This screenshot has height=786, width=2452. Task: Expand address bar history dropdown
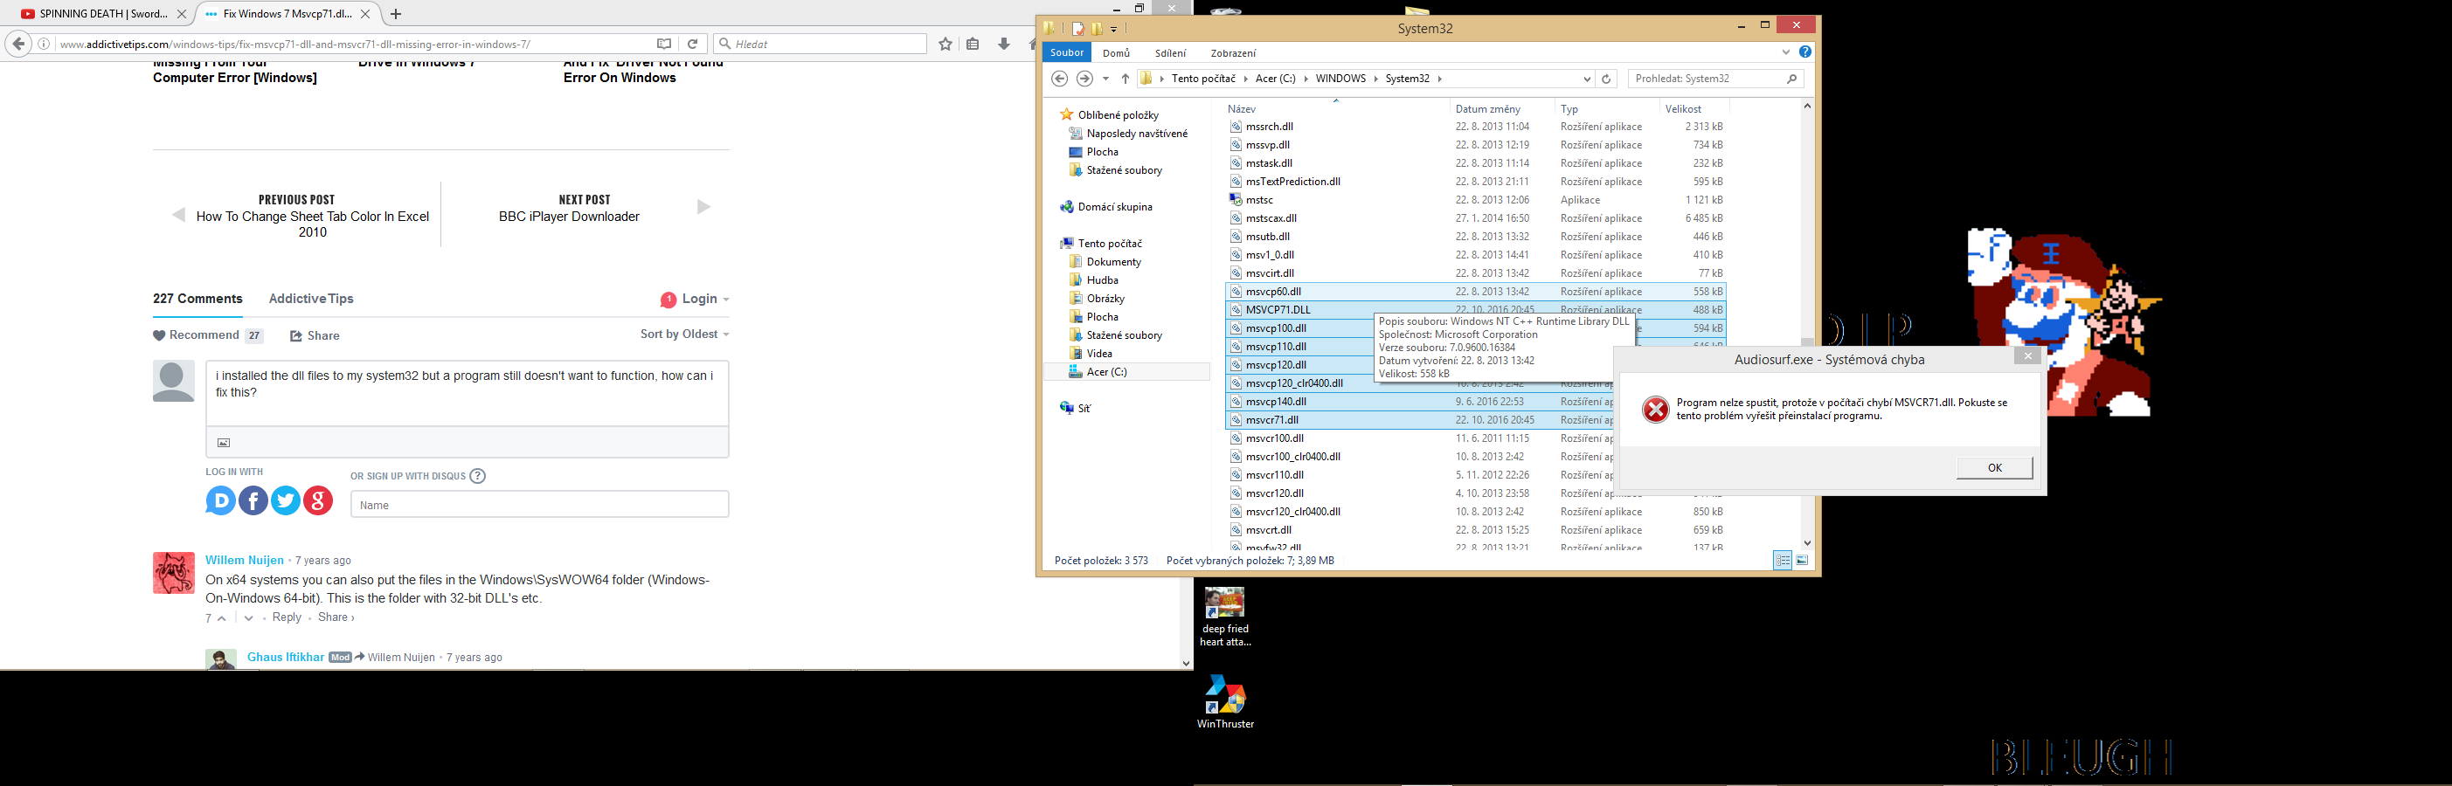click(1587, 79)
